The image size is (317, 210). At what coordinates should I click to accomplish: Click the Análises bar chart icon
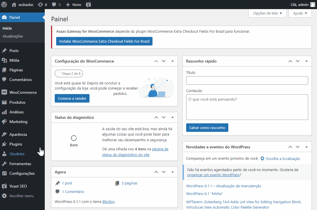click(x=4, y=112)
